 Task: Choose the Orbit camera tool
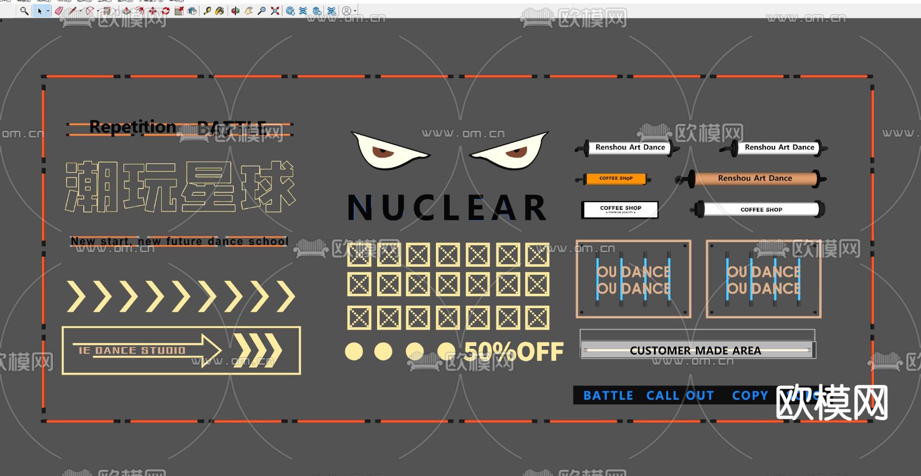(x=235, y=11)
